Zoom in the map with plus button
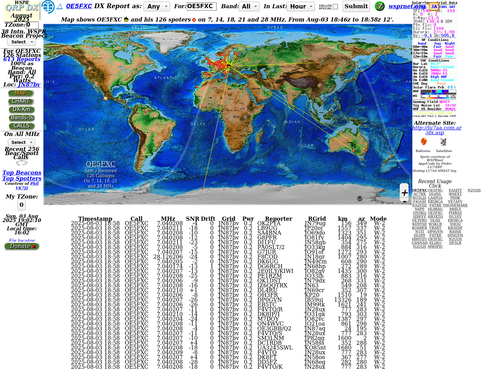481x369 pixels. [404, 193]
